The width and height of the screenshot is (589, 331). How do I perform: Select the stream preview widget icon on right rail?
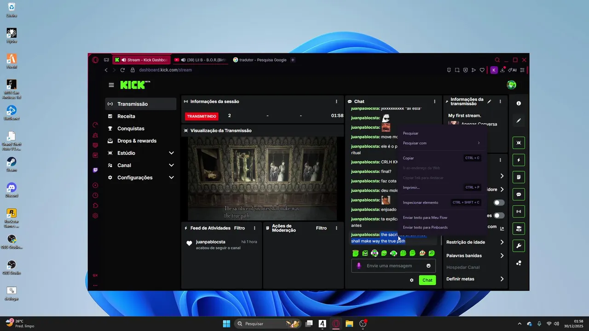click(x=519, y=143)
